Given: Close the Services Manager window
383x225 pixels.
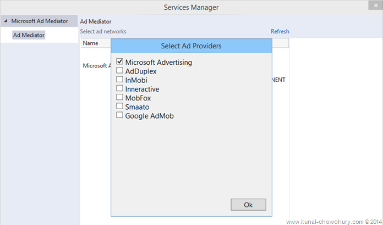Looking at the screenshot, I should 373,7.
